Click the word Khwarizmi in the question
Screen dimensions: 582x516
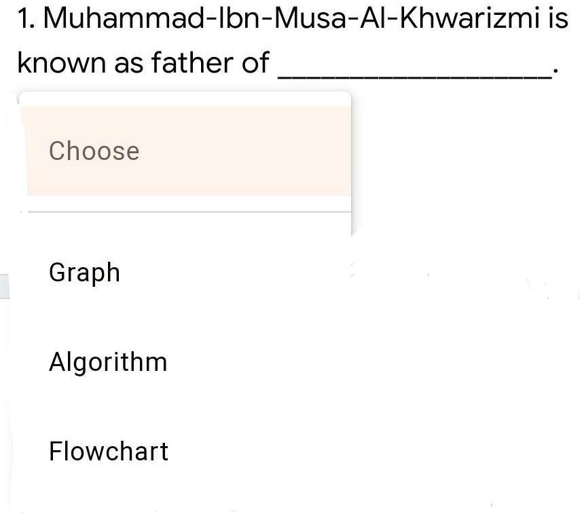tap(469, 18)
